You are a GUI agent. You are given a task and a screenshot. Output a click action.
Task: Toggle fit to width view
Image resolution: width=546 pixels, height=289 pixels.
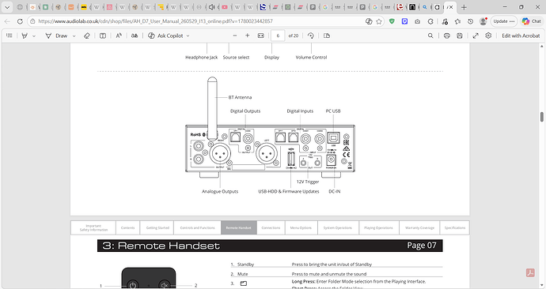click(261, 36)
